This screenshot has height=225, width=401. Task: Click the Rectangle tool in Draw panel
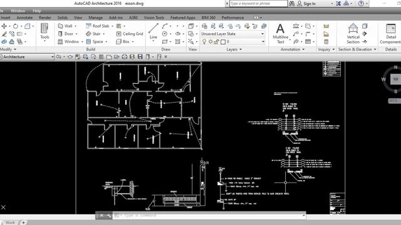click(x=165, y=42)
